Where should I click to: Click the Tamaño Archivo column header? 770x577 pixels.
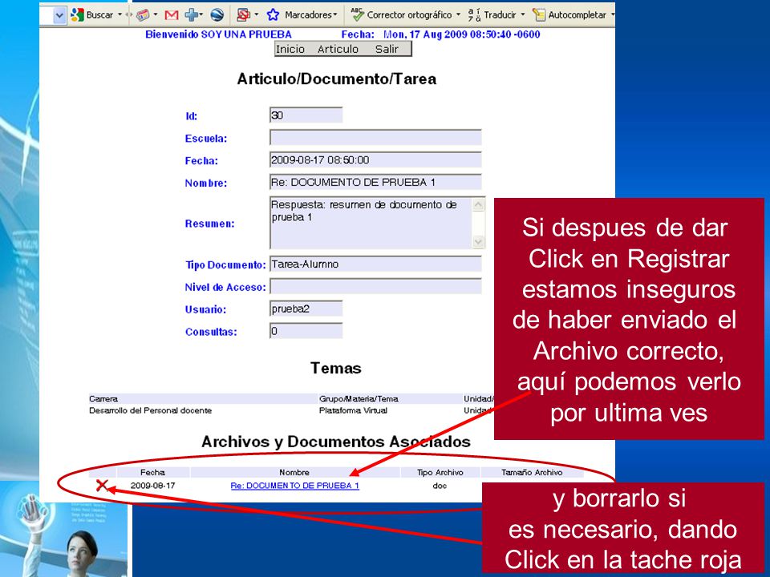click(532, 473)
